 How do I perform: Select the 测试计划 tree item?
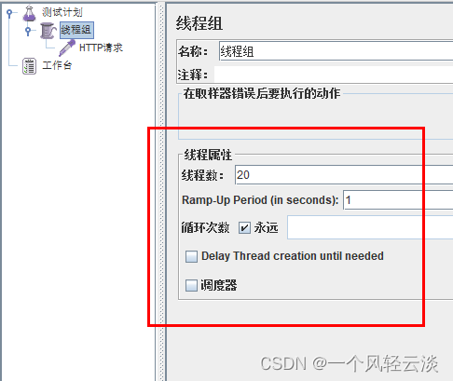(x=62, y=12)
